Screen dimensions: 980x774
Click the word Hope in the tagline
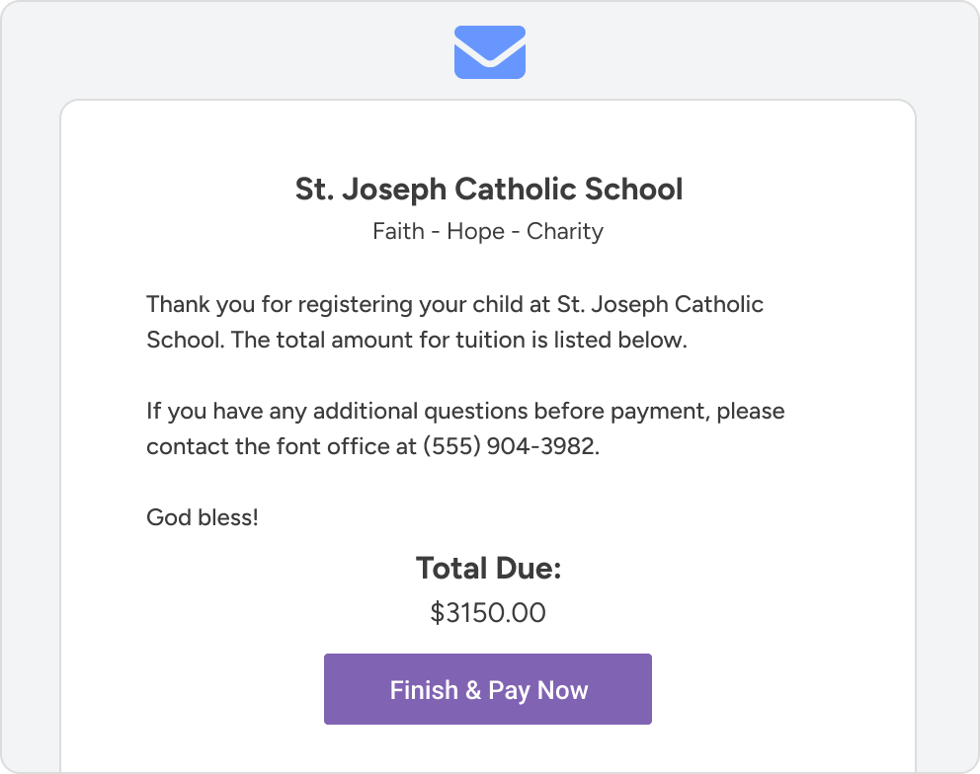[476, 232]
